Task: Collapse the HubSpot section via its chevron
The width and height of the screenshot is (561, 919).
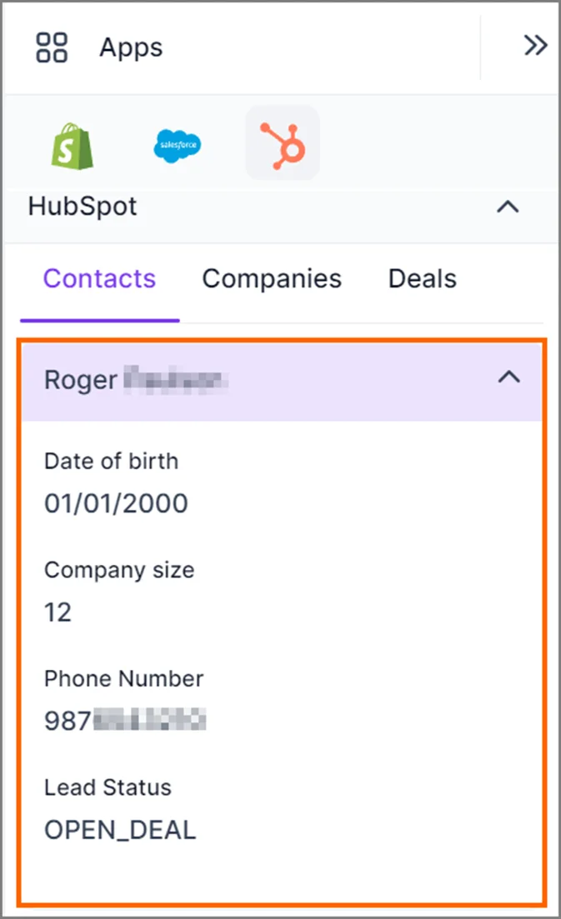Action: tap(508, 207)
